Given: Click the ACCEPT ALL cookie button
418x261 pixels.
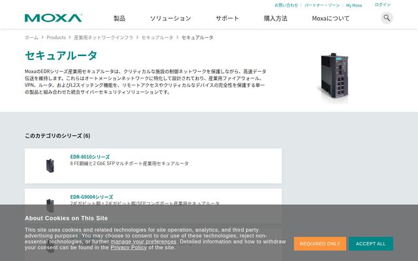Looking at the screenshot, I should (x=370, y=243).
